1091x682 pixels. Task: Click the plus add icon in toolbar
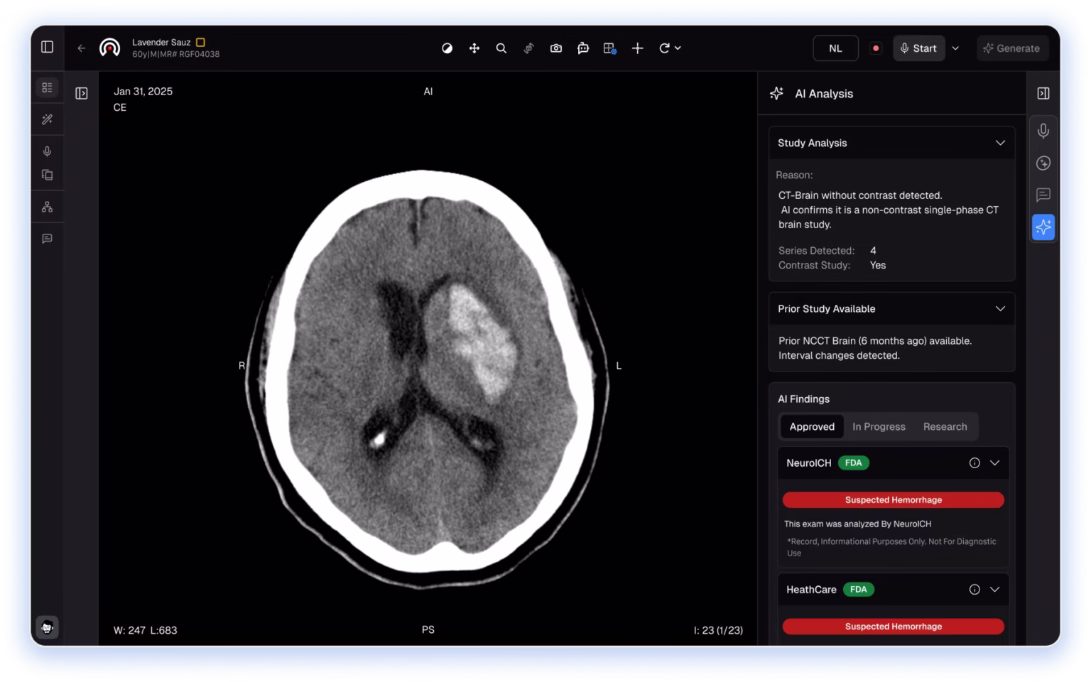click(x=637, y=48)
